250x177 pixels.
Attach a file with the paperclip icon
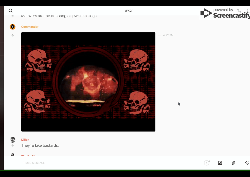pos(233,163)
